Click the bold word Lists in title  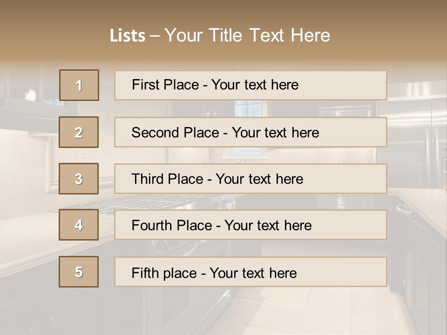[x=127, y=36]
